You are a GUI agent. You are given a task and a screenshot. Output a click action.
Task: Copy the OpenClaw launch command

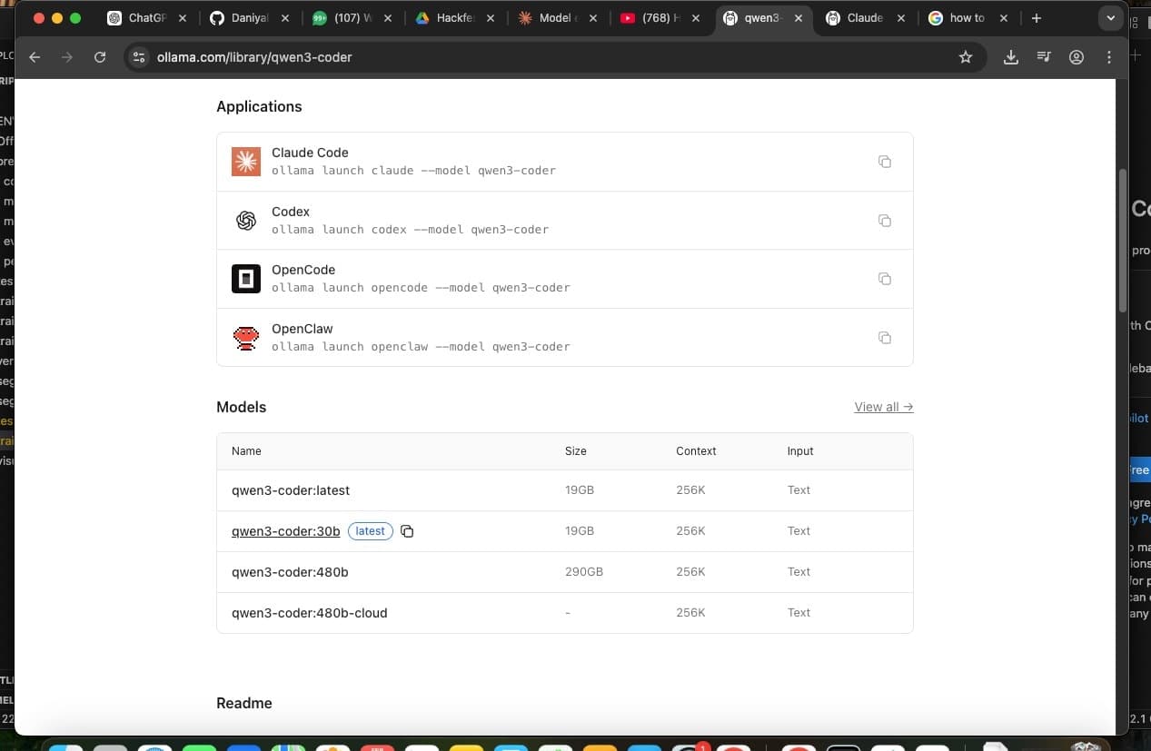(884, 338)
